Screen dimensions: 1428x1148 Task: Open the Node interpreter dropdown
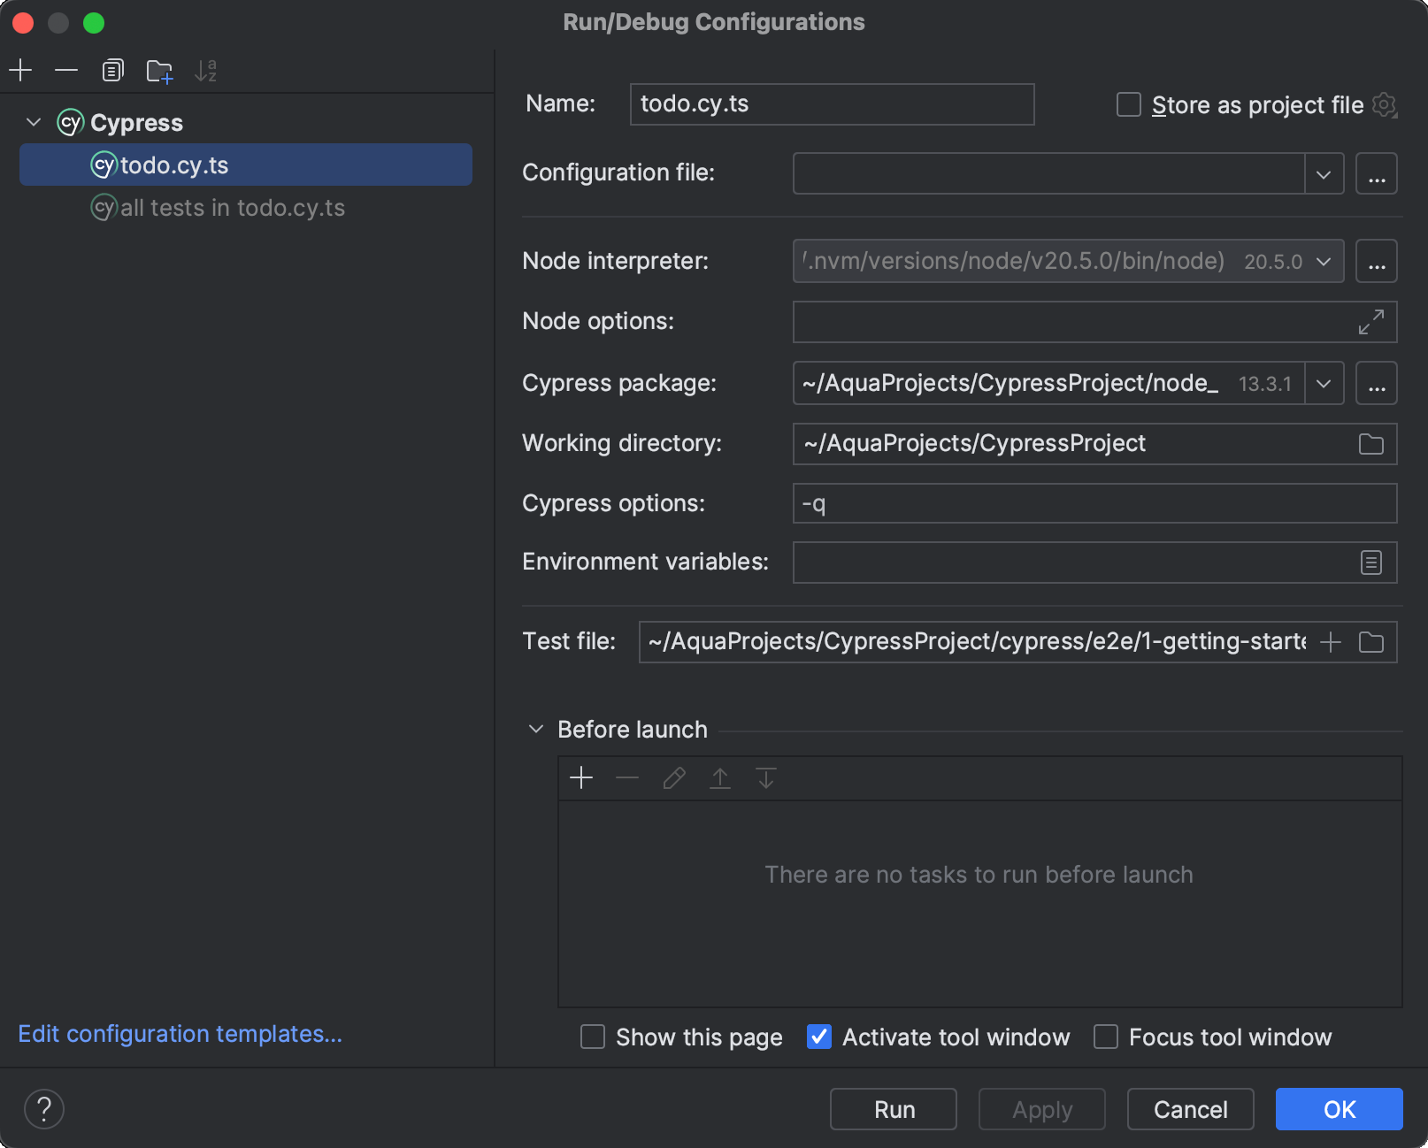point(1324,261)
